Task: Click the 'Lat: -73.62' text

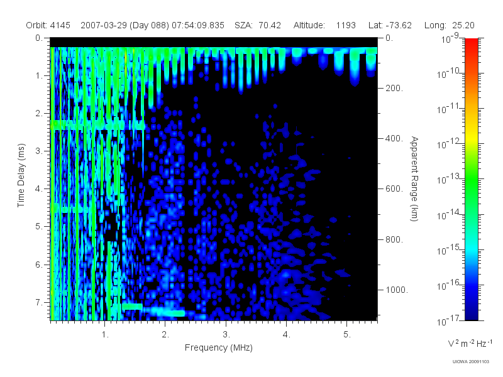Action: (x=390, y=25)
